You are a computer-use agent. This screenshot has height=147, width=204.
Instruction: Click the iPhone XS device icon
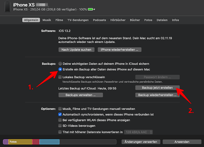(x=7, y=6)
